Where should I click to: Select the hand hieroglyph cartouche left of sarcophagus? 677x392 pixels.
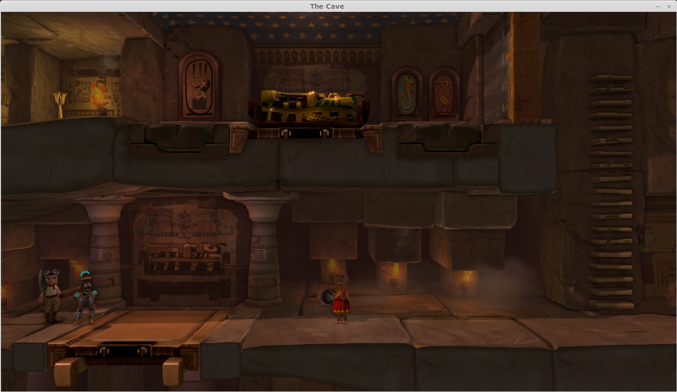click(199, 87)
